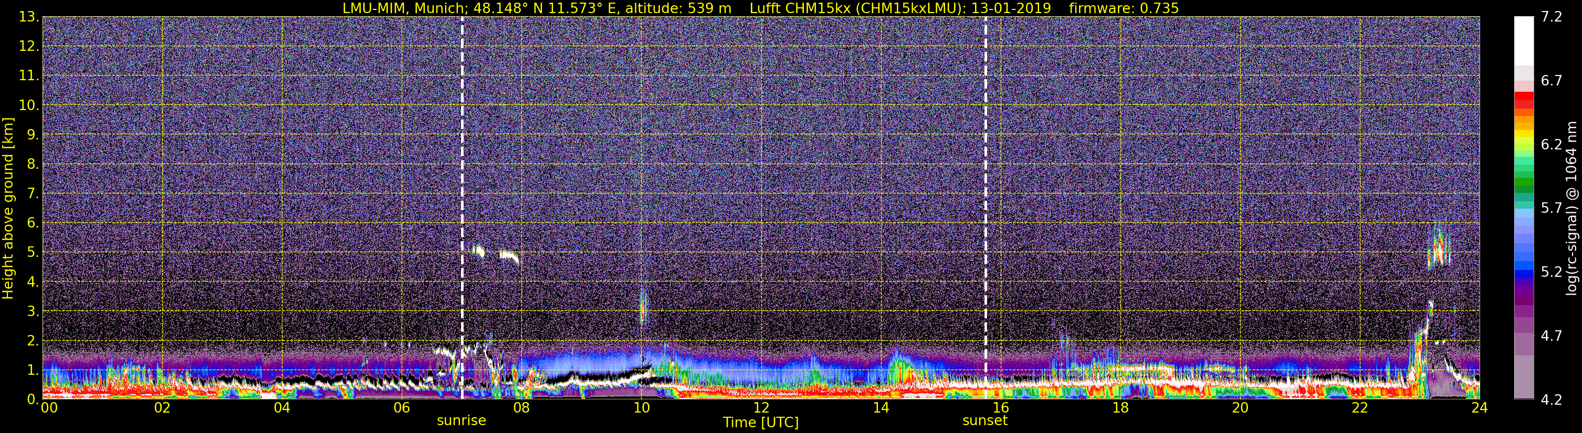Click the 'Height above ground [km]' axis label
1582x433 pixels.
pos(8,208)
